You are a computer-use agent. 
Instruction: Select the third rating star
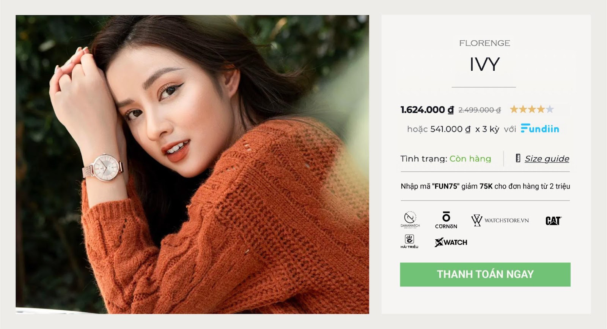(532, 109)
